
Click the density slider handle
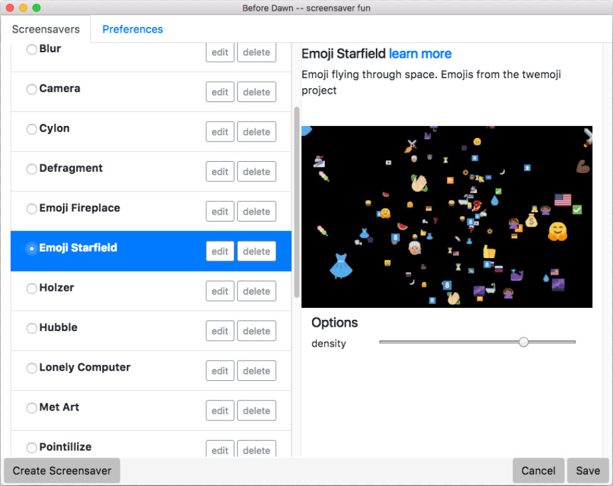pyautogui.click(x=523, y=342)
